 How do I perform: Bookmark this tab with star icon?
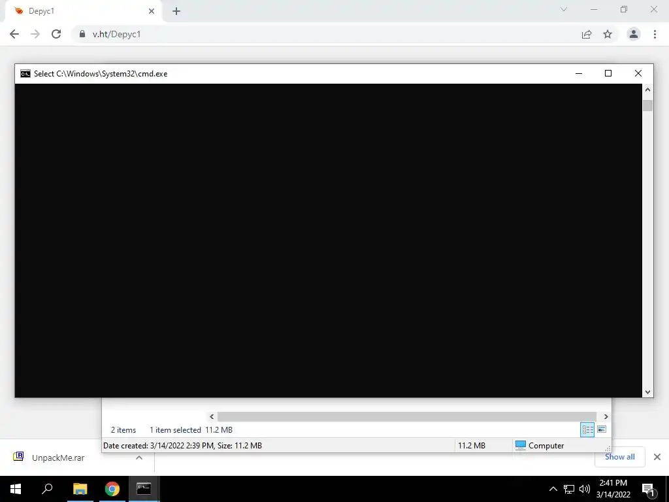pyautogui.click(x=608, y=34)
